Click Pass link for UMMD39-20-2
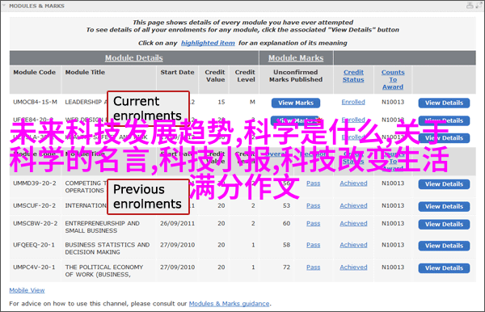The image size is (485, 312). [314, 183]
